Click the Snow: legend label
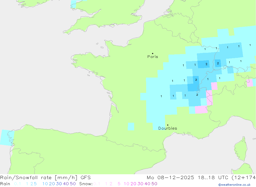The width and height of the screenshot is (256, 187). (86, 184)
